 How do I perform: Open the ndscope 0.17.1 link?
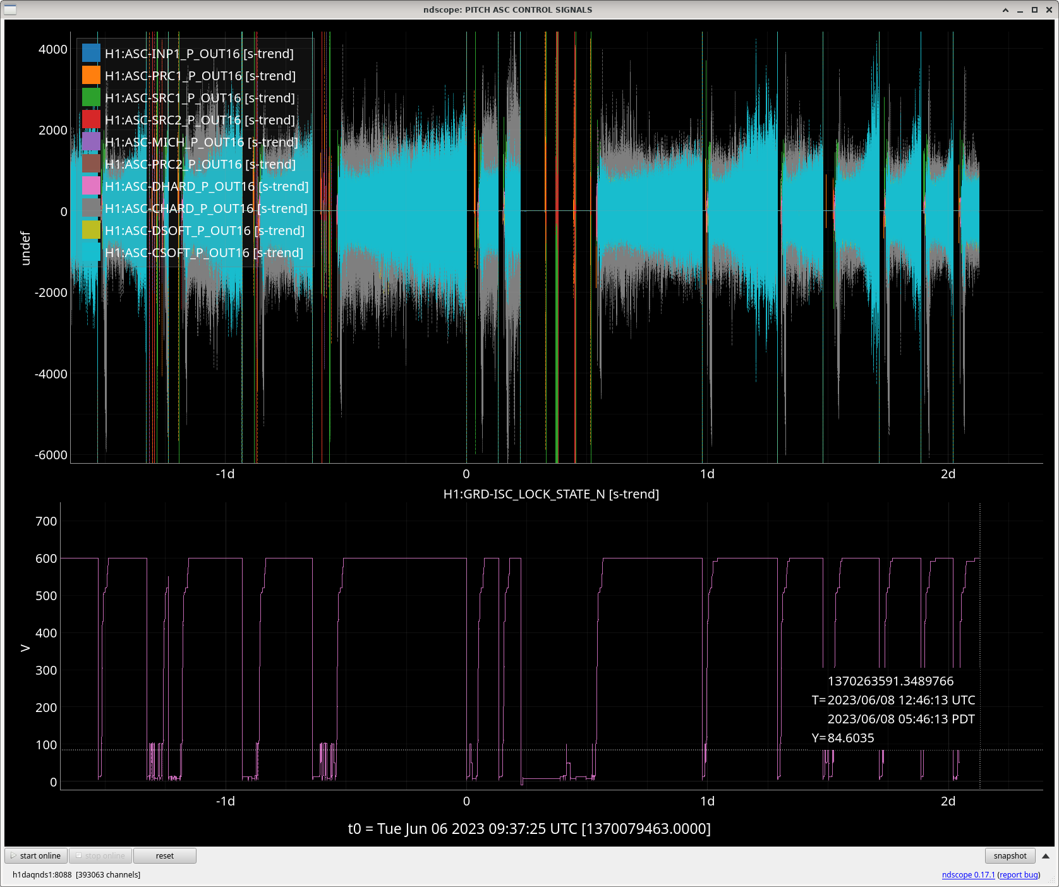point(968,874)
